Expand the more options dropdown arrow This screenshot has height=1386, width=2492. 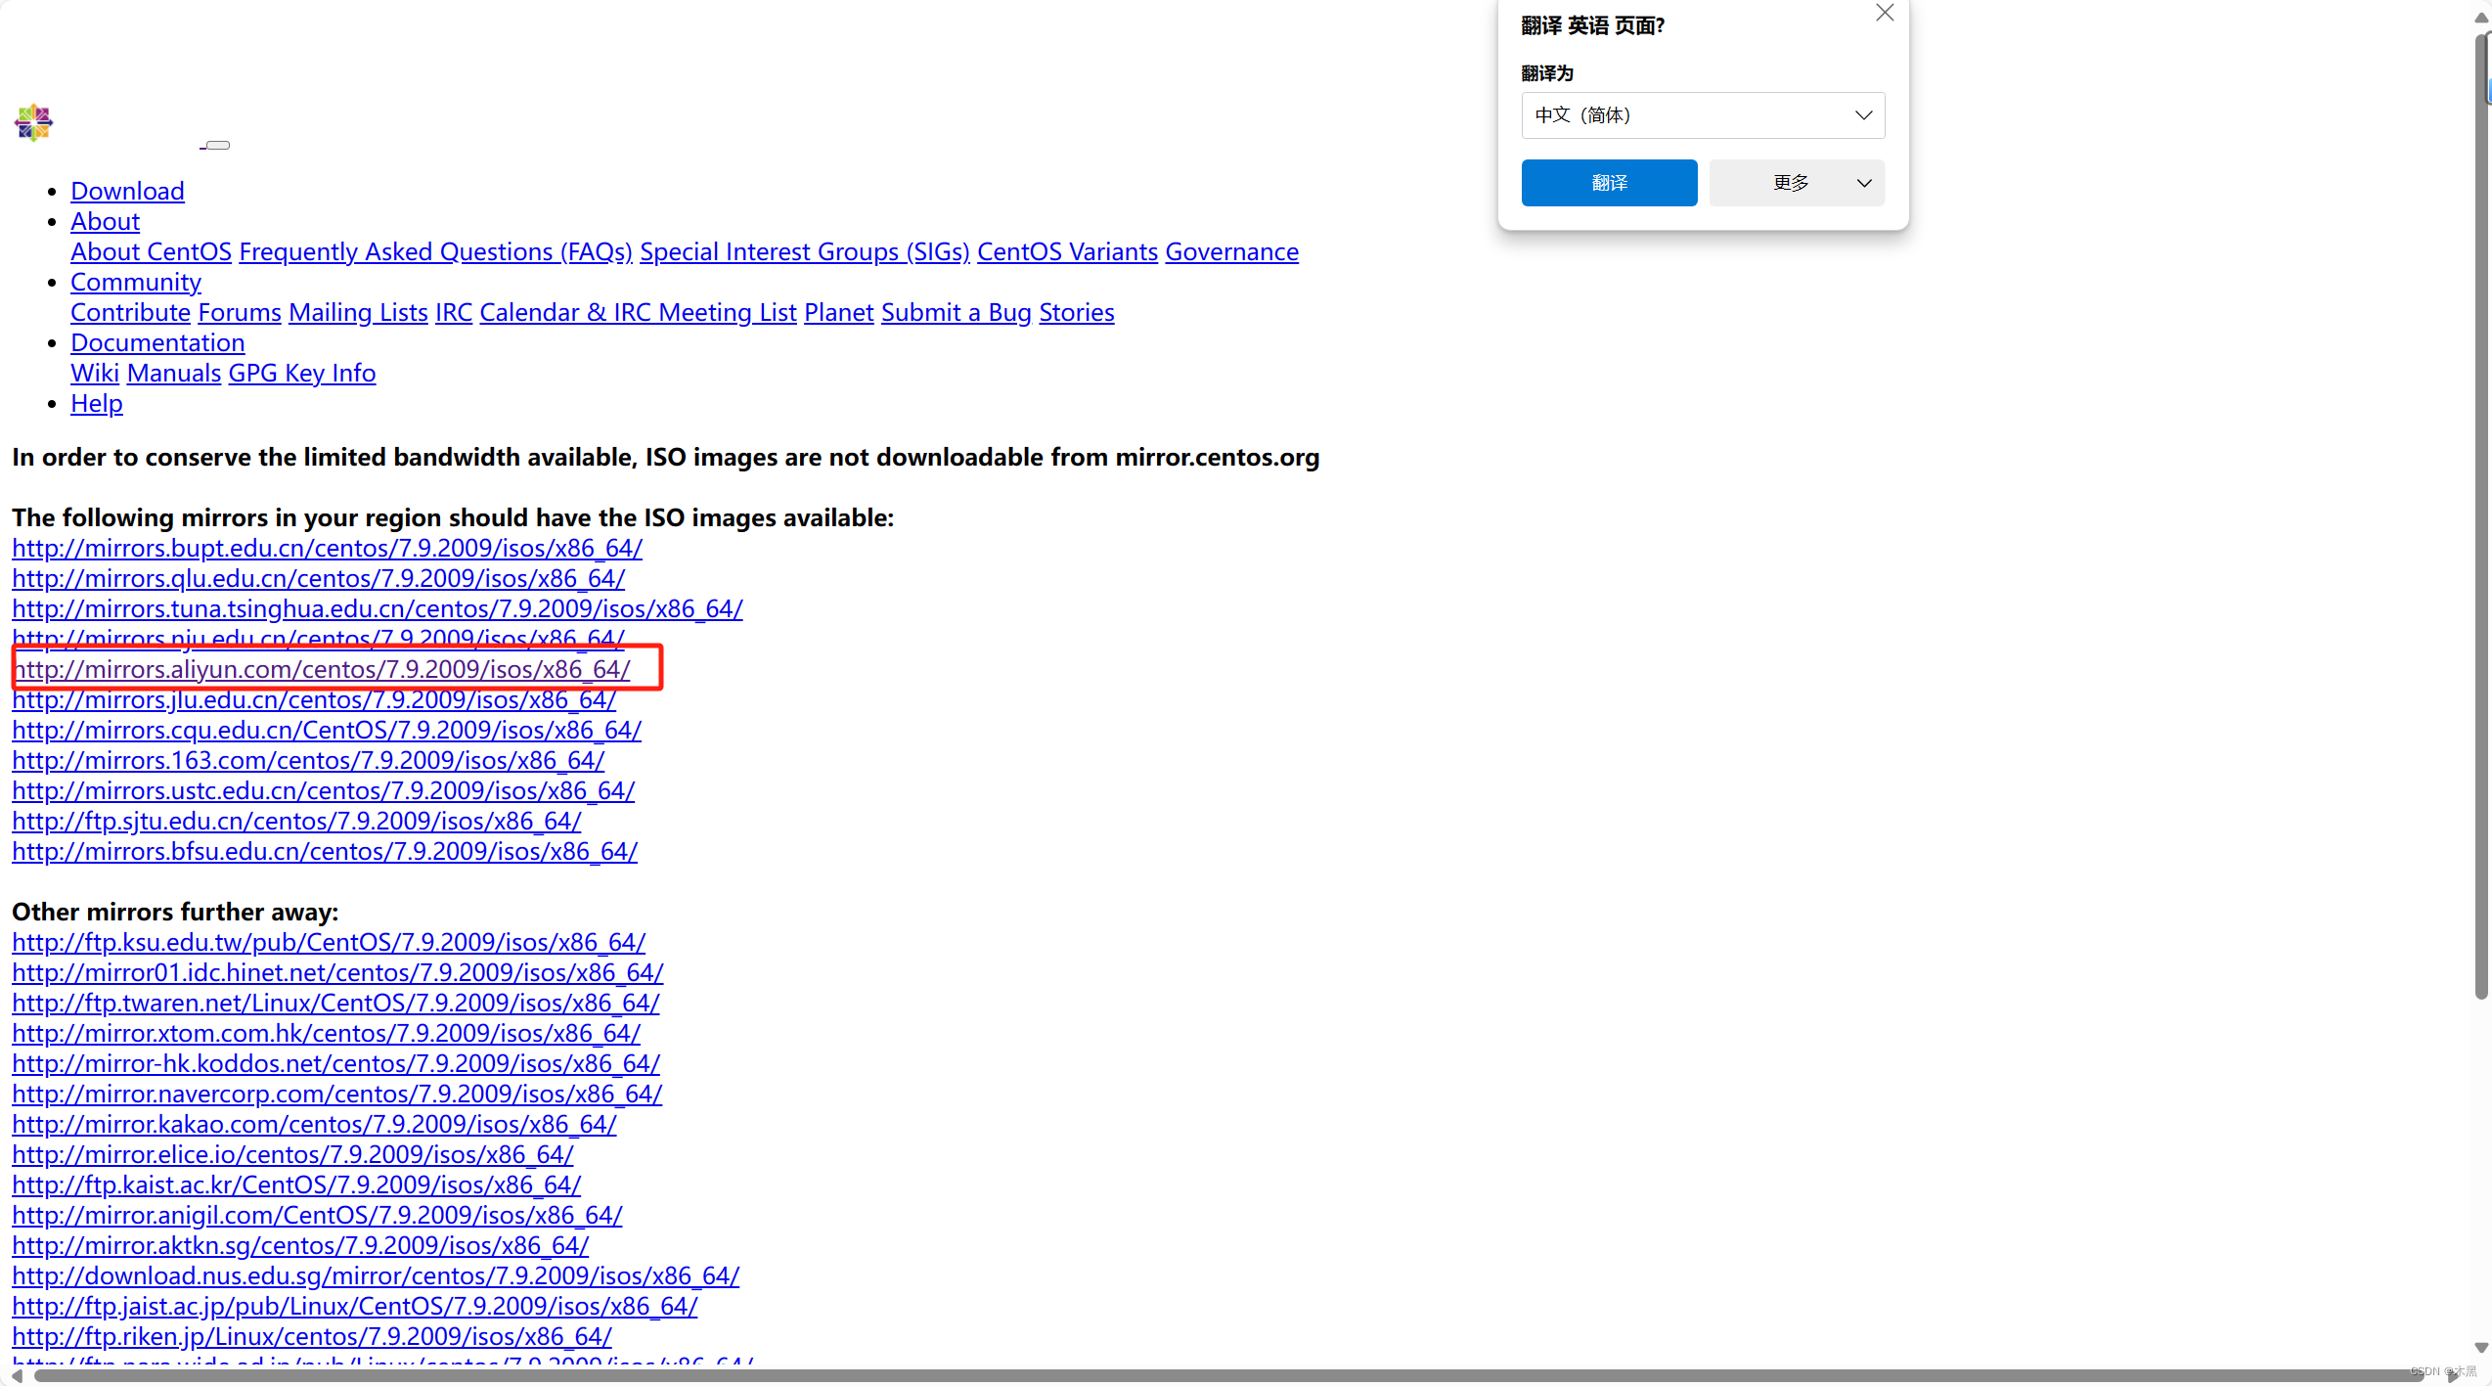pos(1863,183)
